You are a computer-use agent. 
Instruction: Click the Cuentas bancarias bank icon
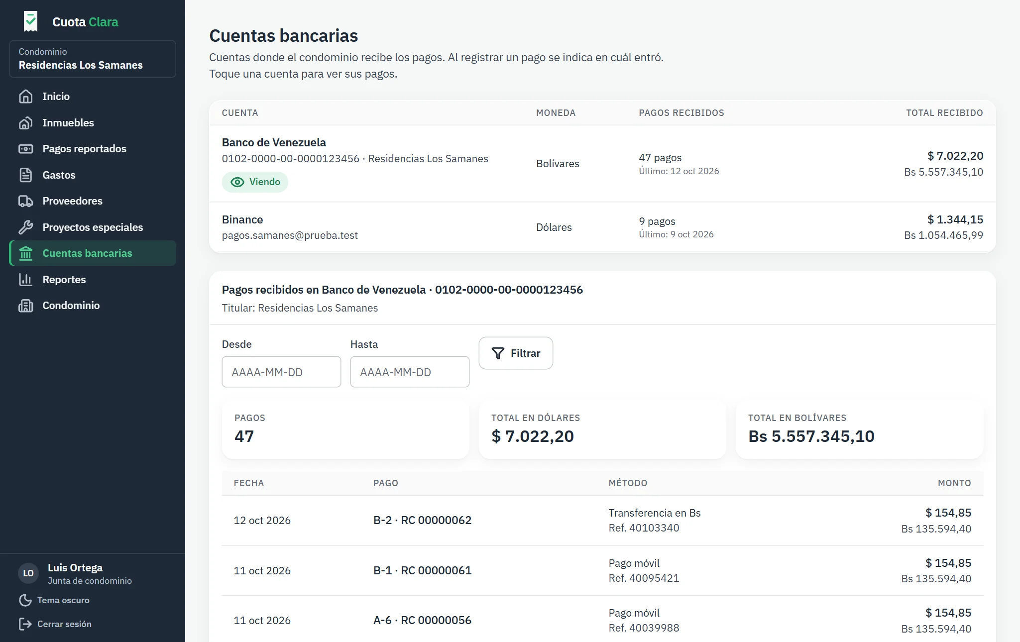point(25,253)
